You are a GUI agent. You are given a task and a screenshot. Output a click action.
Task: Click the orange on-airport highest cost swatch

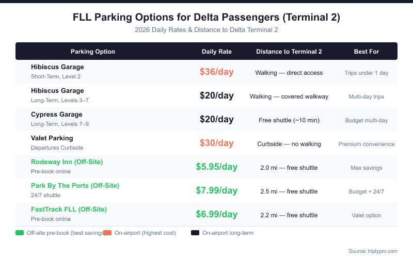(x=107, y=233)
